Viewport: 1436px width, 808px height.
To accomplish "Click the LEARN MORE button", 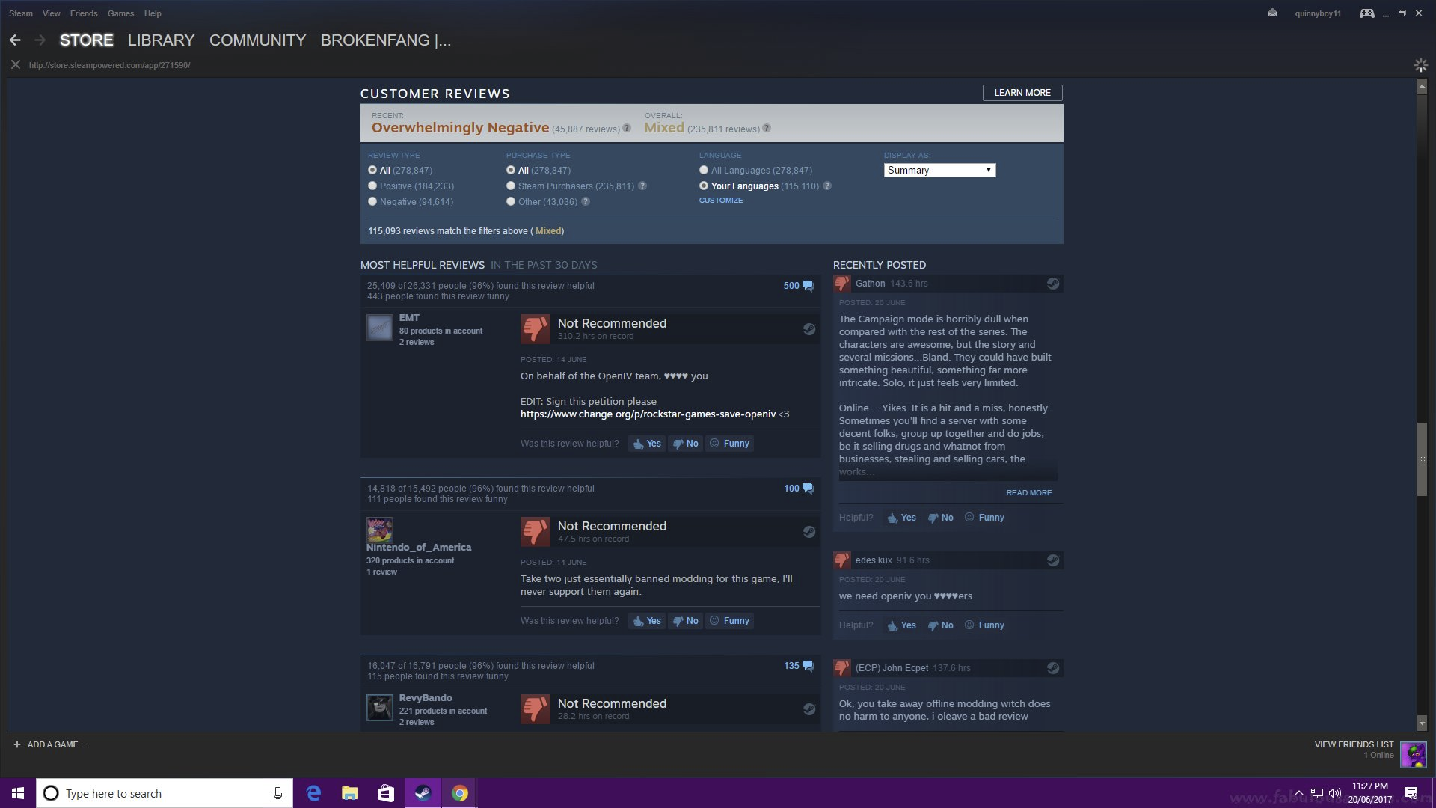I will (x=1022, y=93).
